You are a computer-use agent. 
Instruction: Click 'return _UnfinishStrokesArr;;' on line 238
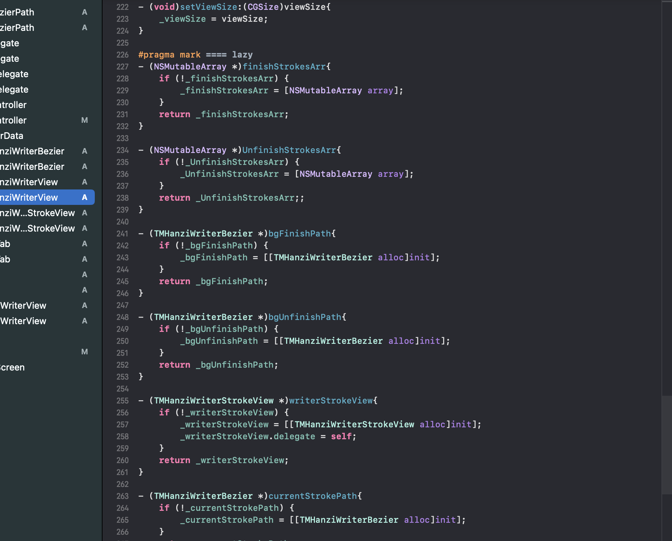pos(232,198)
